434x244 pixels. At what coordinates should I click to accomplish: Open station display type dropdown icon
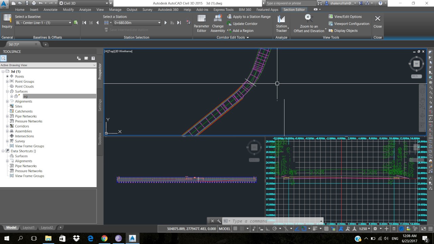point(107,23)
